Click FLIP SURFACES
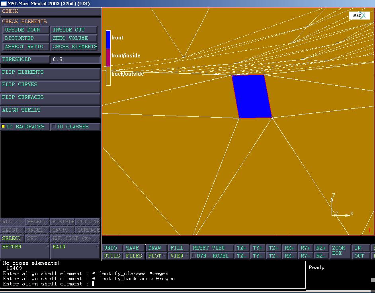 click(50, 99)
